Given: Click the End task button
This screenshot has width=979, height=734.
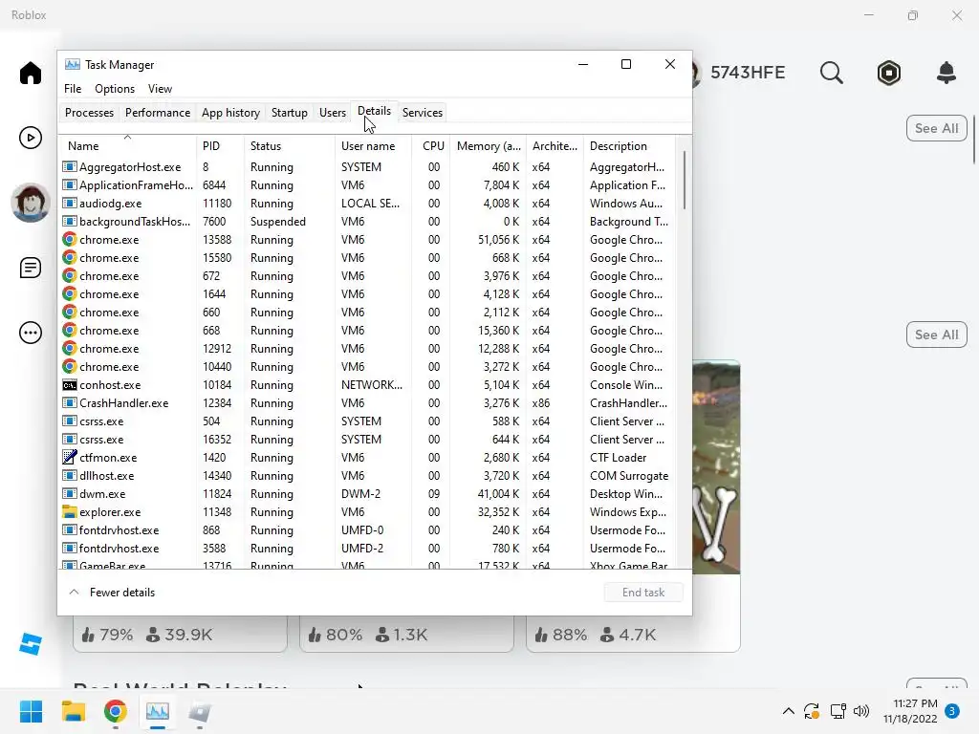Looking at the screenshot, I should point(643,593).
